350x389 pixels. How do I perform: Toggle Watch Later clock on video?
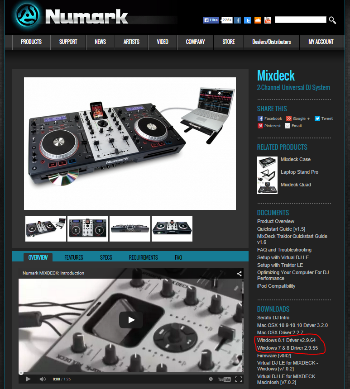(211, 379)
